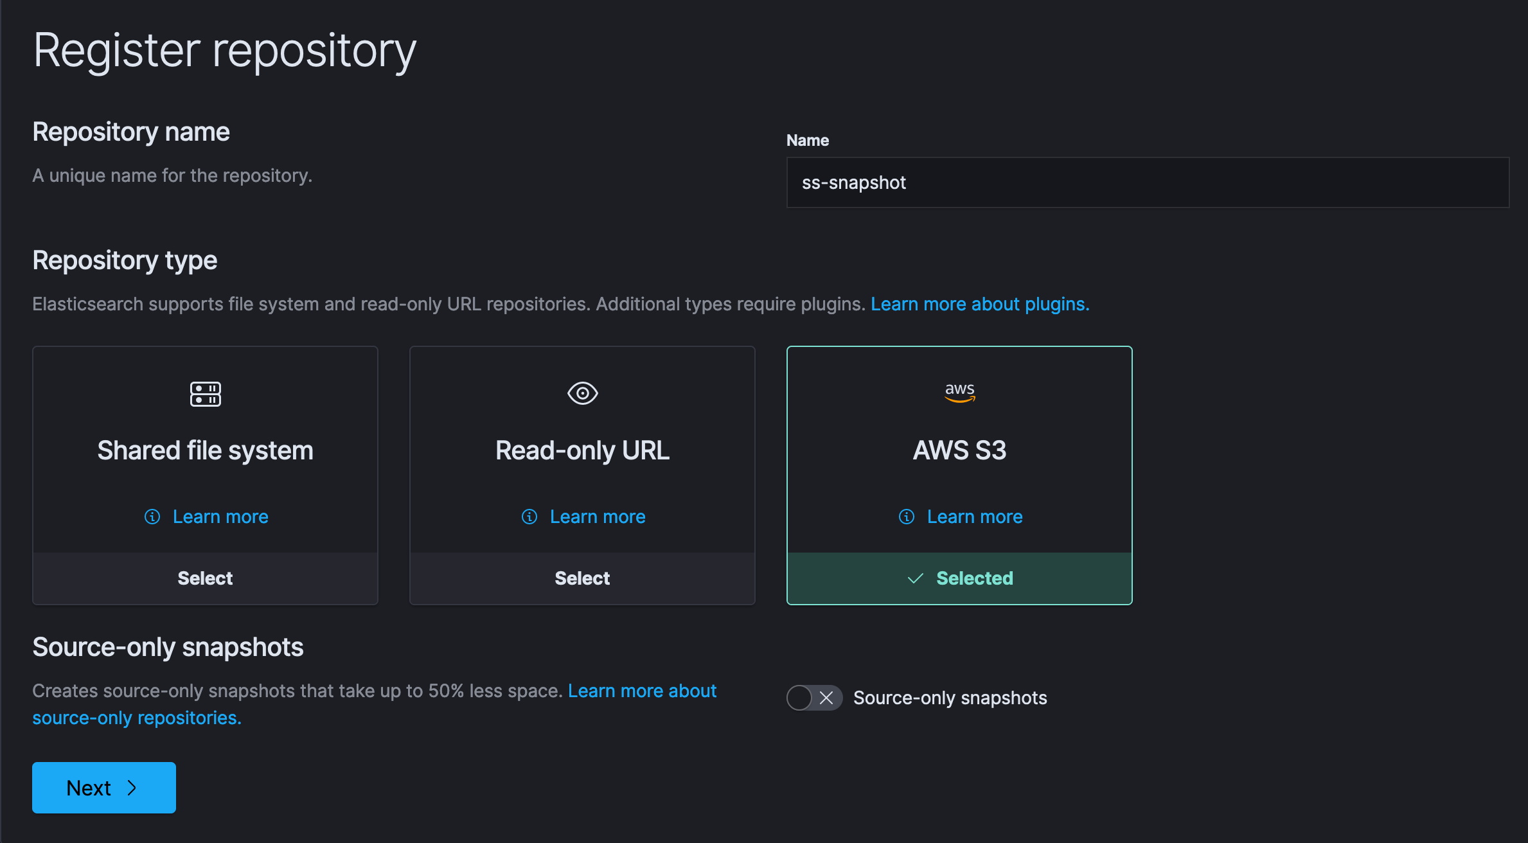The width and height of the screenshot is (1528, 843).
Task: Select the Read-only URL repository type
Action: click(x=582, y=578)
